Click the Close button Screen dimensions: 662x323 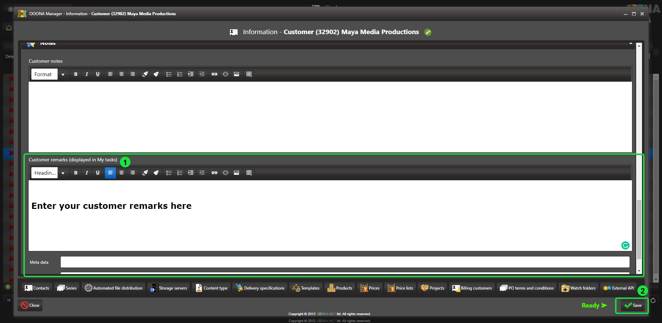30,305
